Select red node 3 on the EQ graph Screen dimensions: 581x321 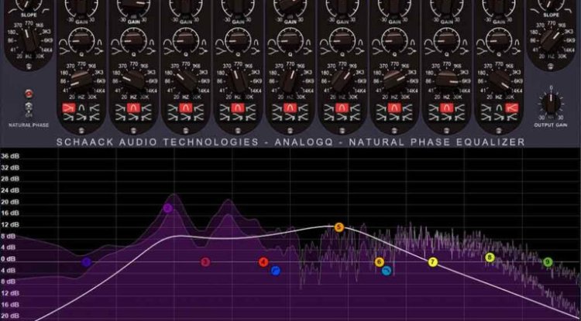pos(205,262)
